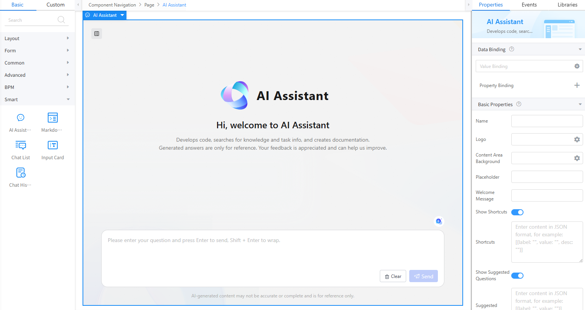Open Value Binding gear settings
This screenshot has width=585, height=310.
(577, 66)
